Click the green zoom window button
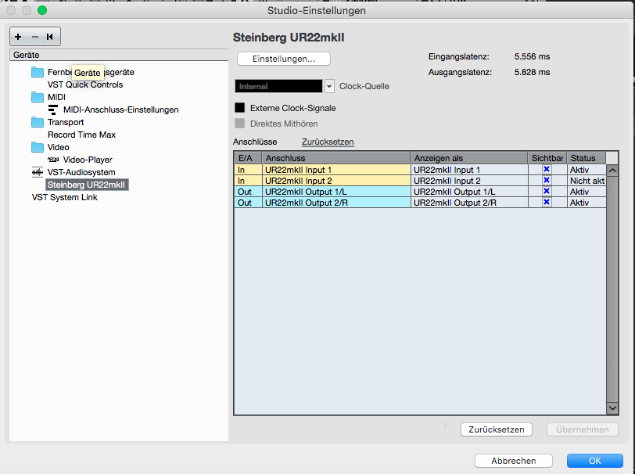The width and height of the screenshot is (635, 474). [x=42, y=10]
